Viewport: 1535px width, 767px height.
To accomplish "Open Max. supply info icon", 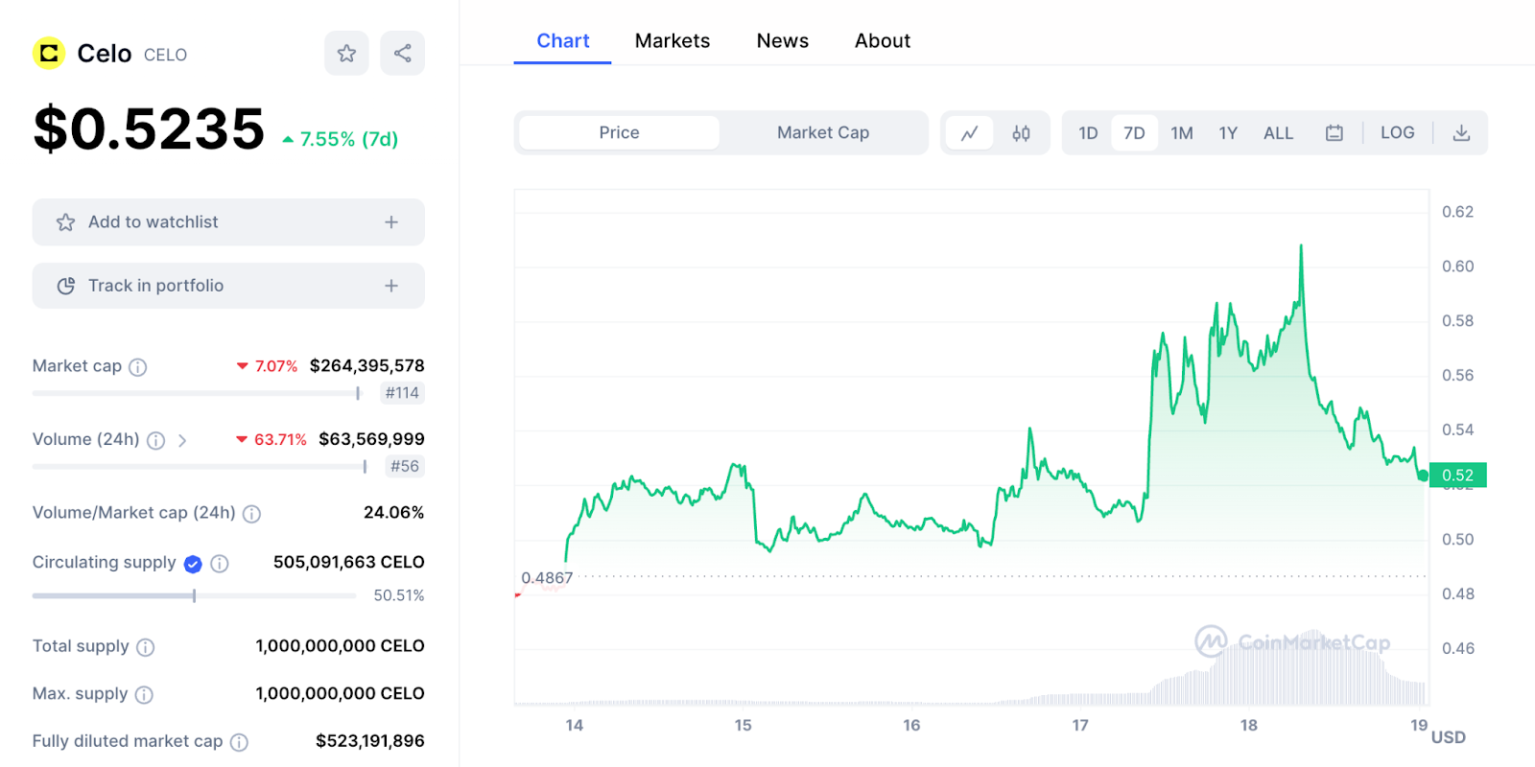I will tap(144, 694).
